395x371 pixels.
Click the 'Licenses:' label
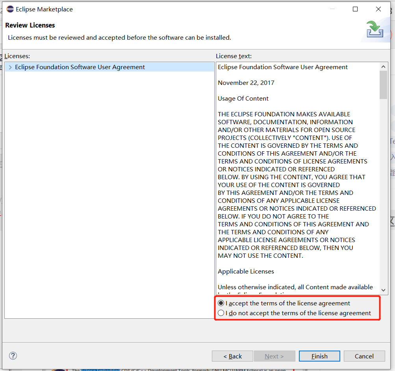pyautogui.click(x=17, y=56)
